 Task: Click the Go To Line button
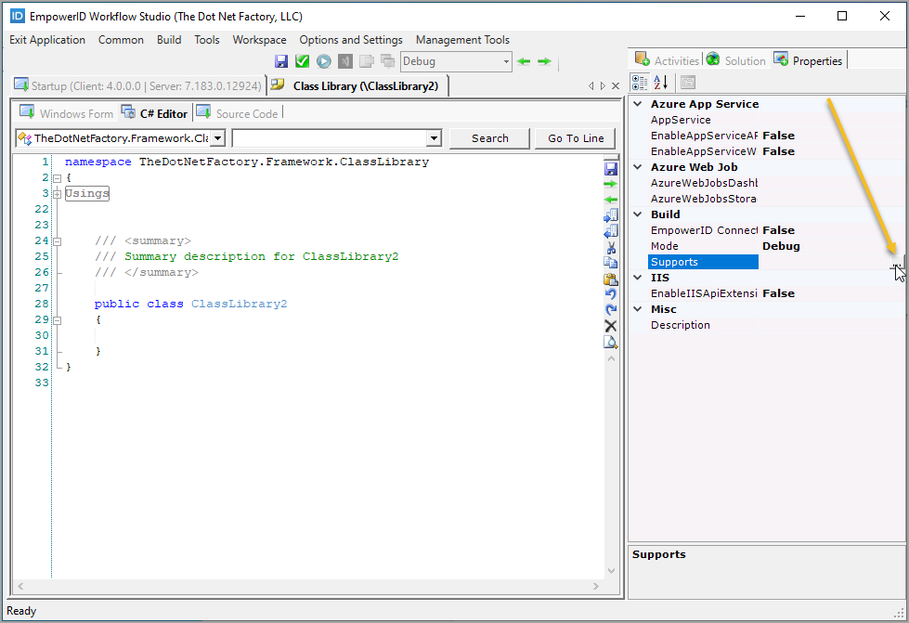click(576, 138)
